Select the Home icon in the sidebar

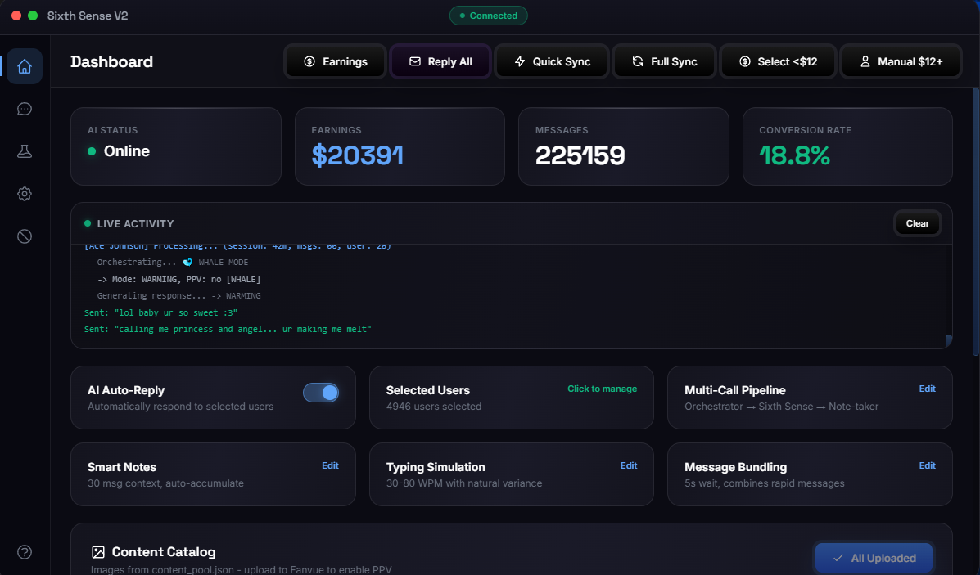click(x=25, y=66)
